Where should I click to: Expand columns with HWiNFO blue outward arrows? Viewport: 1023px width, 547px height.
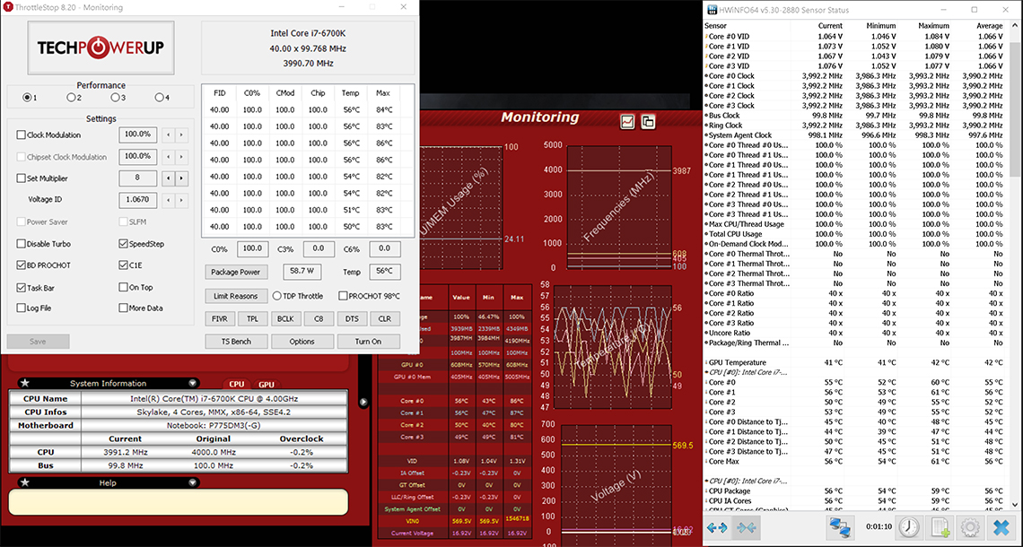pos(717,527)
